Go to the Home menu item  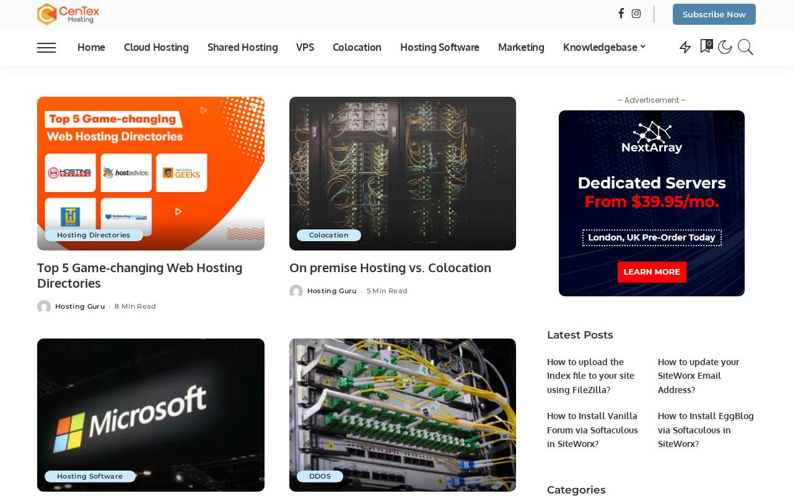click(x=91, y=47)
